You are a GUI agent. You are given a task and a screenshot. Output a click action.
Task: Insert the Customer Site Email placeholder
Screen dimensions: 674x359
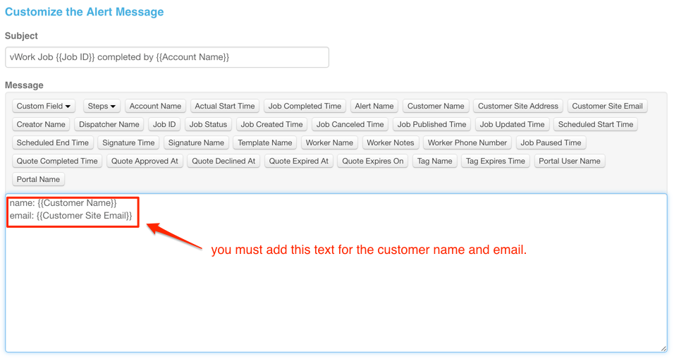coord(607,107)
